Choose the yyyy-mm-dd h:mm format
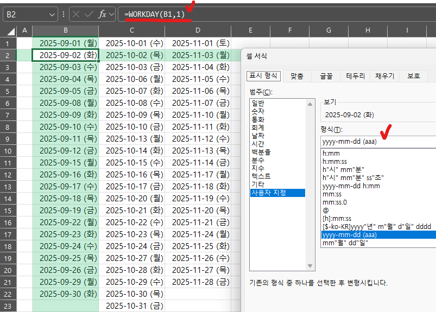Viewport: 436px width, 312px height. coord(378,186)
